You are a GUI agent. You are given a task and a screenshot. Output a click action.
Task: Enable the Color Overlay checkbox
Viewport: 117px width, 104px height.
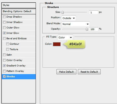(x=4, y=60)
